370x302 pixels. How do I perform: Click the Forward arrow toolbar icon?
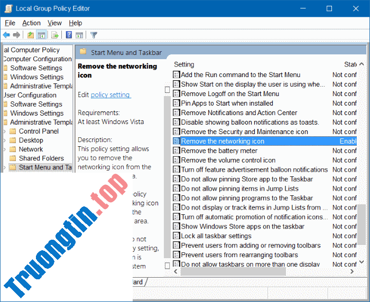pos(16,35)
